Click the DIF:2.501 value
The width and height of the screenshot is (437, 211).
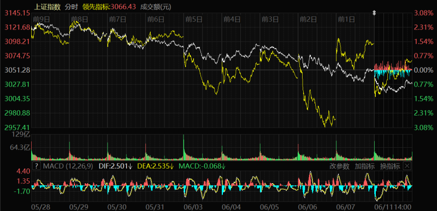[115, 166]
